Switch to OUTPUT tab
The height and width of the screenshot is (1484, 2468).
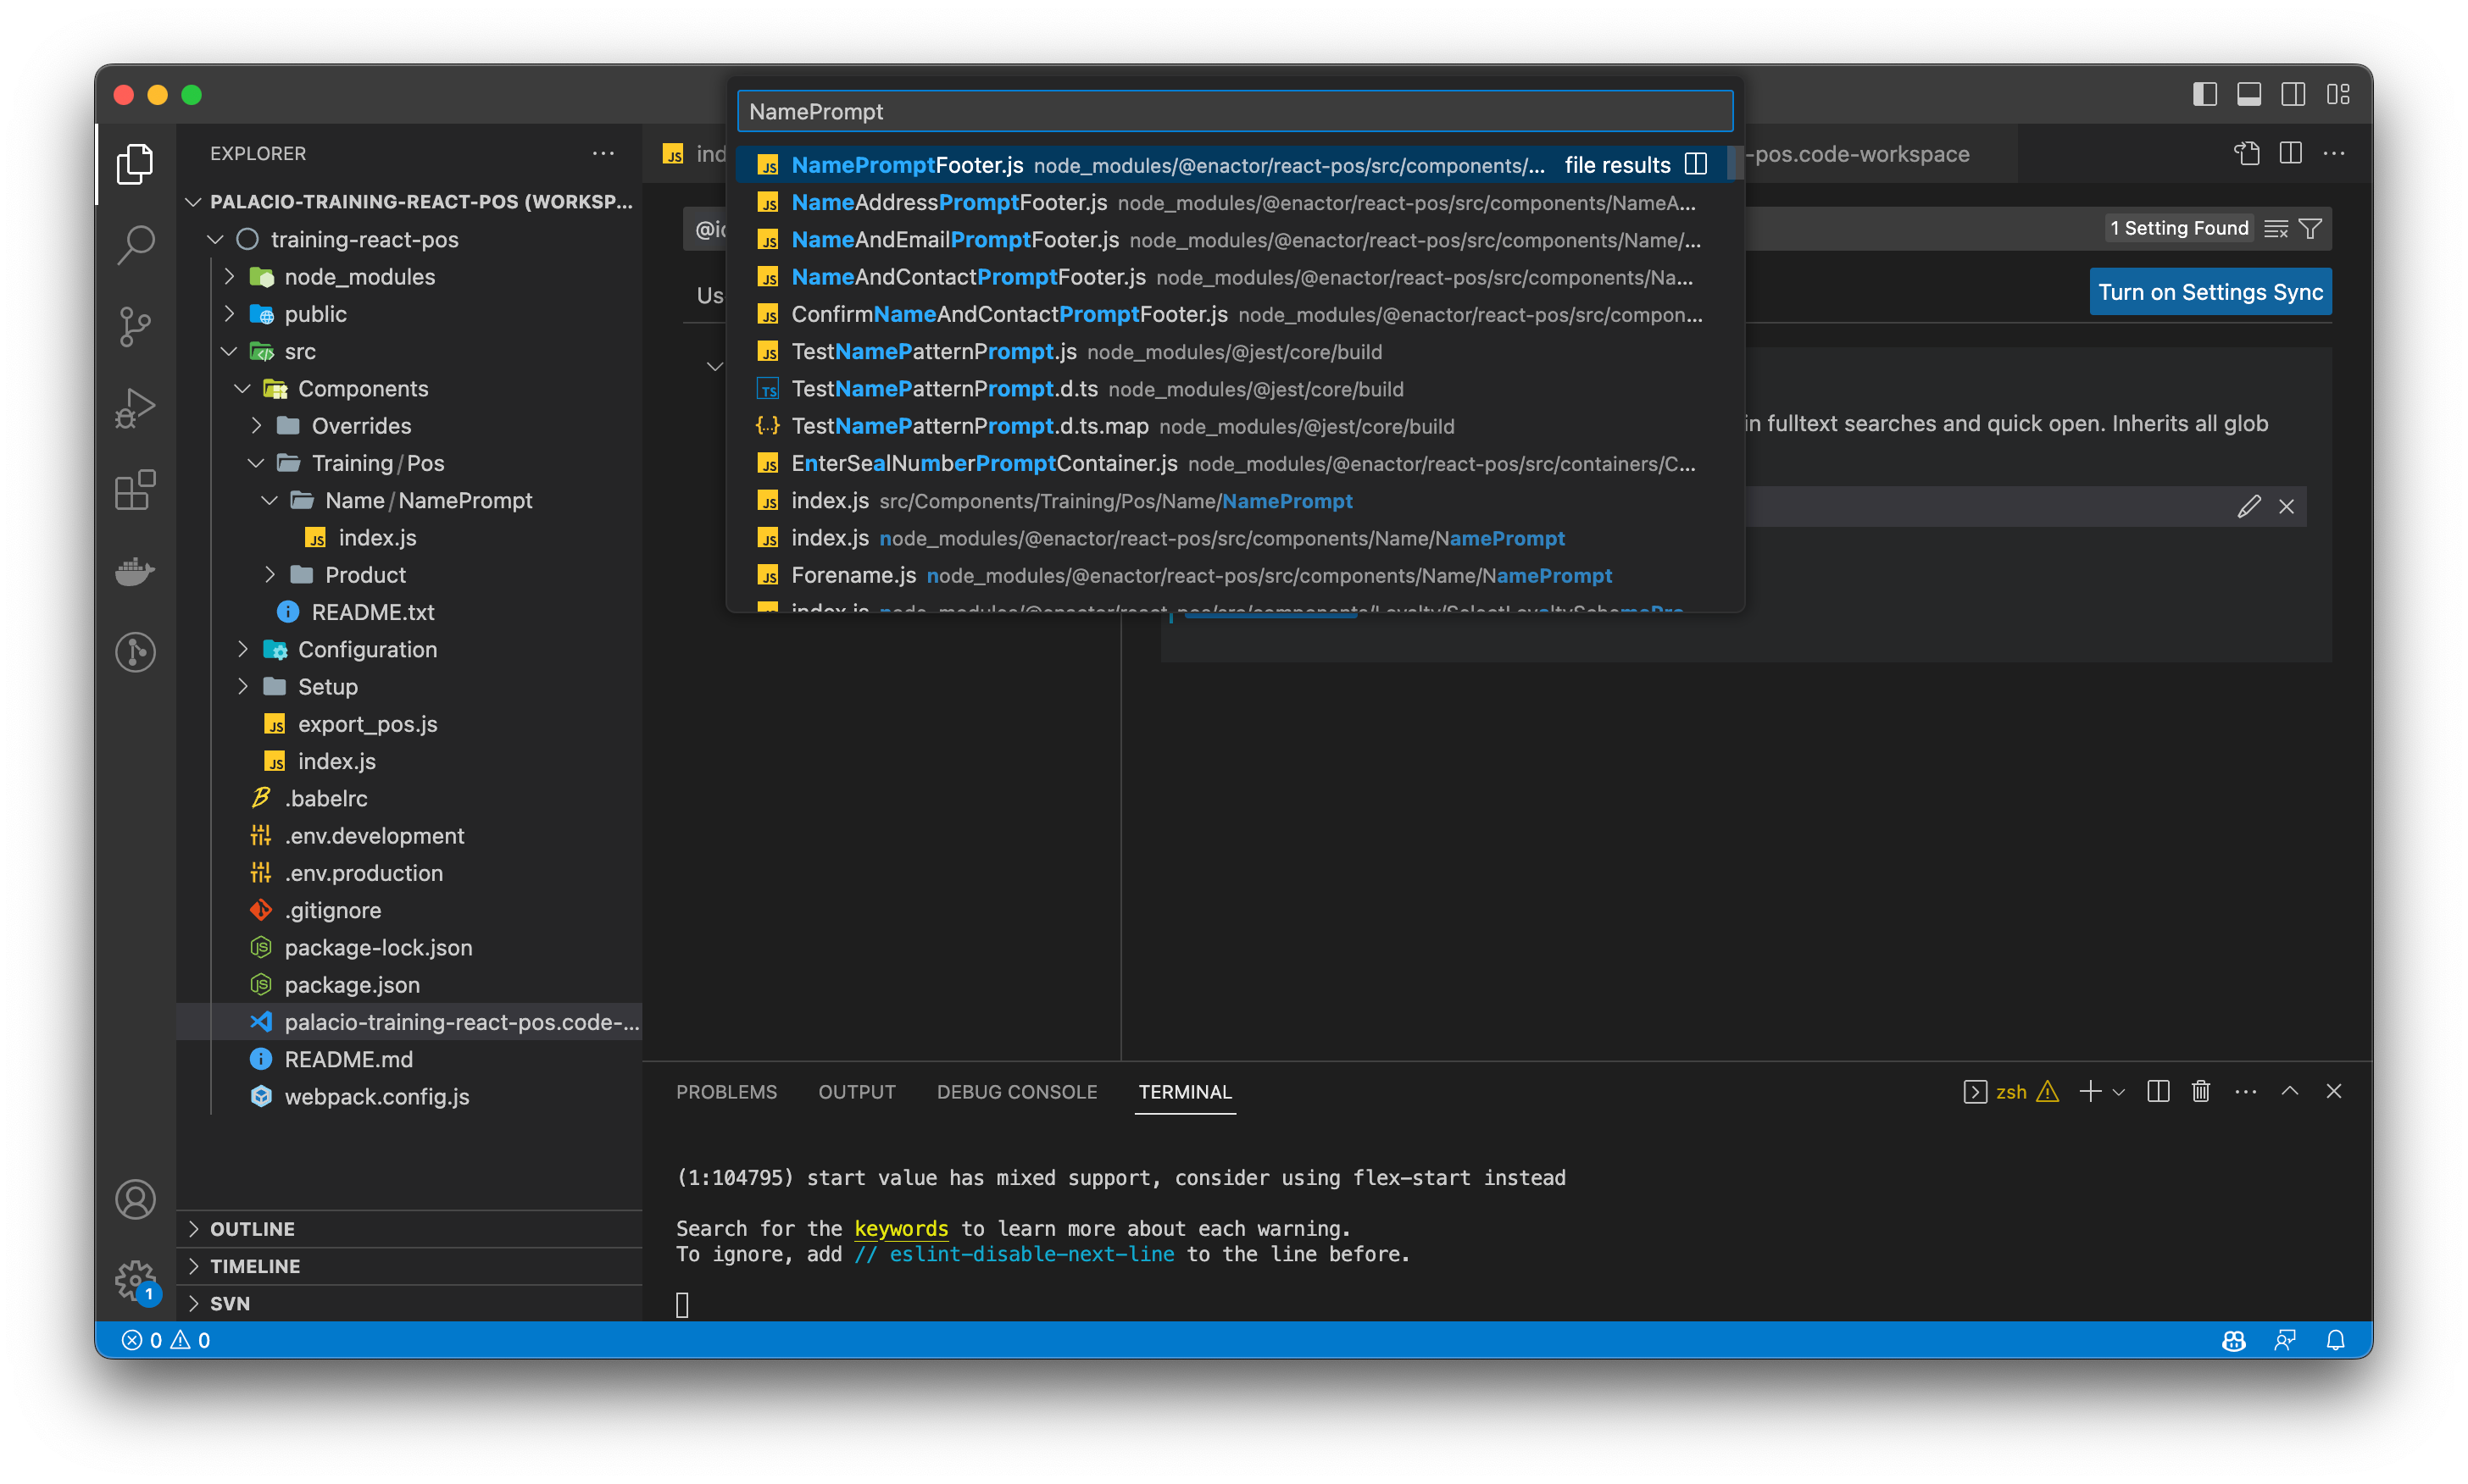pyautogui.click(x=856, y=1091)
